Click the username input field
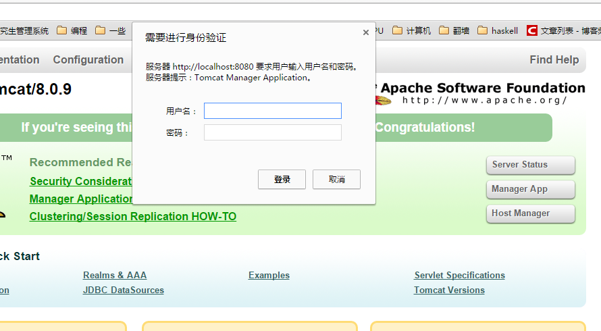 click(273, 111)
